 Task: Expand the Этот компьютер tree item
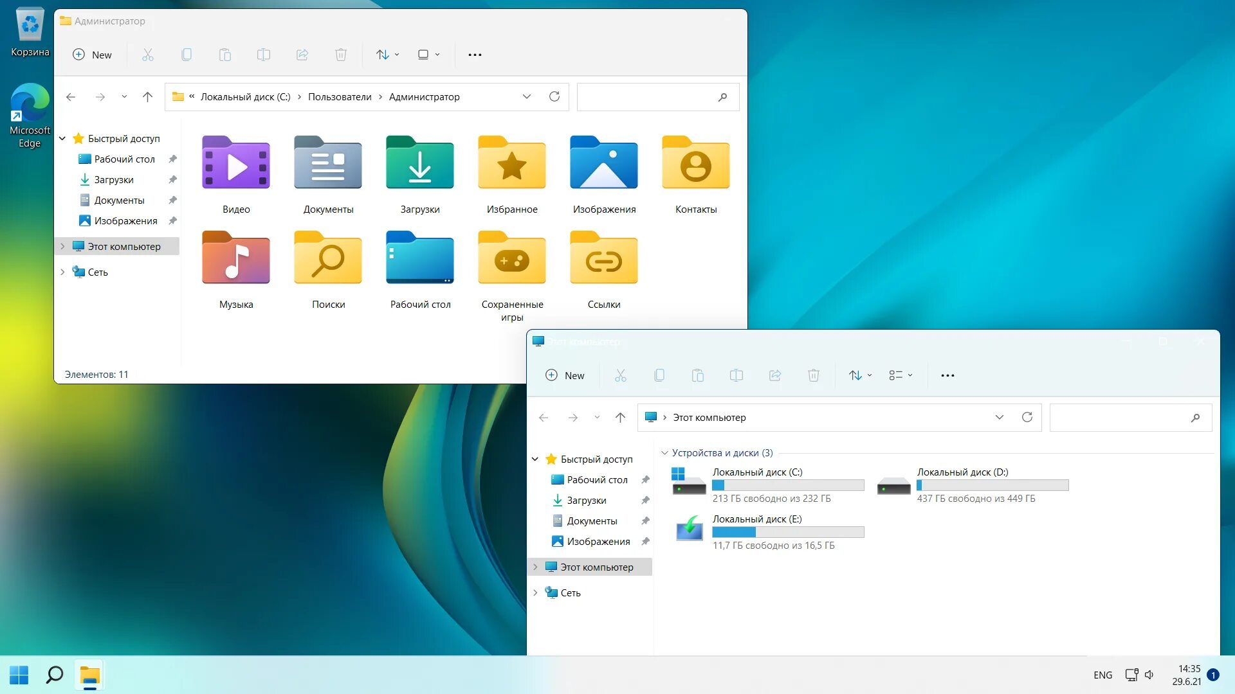click(x=535, y=566)
